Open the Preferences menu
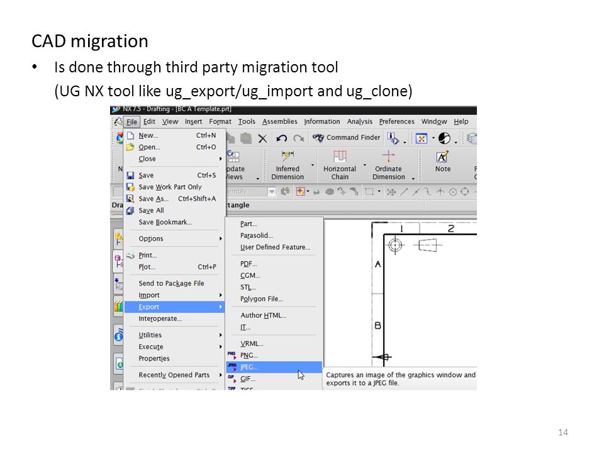This screenshot has width=604, height=453. pyautogui.click(x=397, y=121)
